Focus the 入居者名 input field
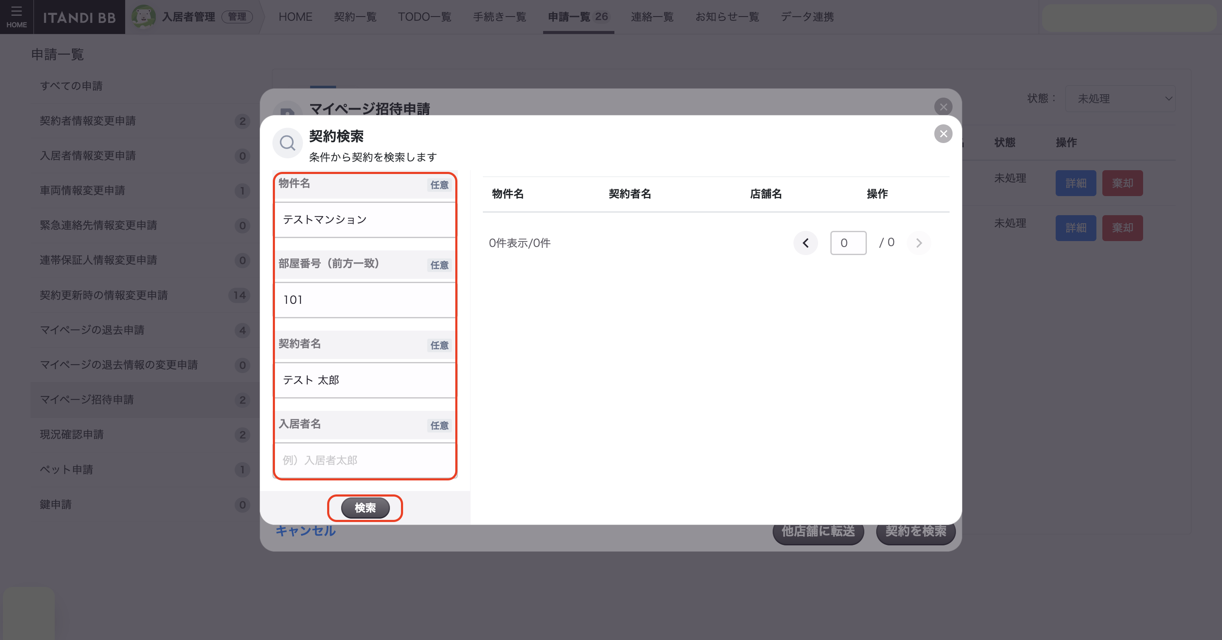The image size is (1222, 640). click(x=365, y=460)
